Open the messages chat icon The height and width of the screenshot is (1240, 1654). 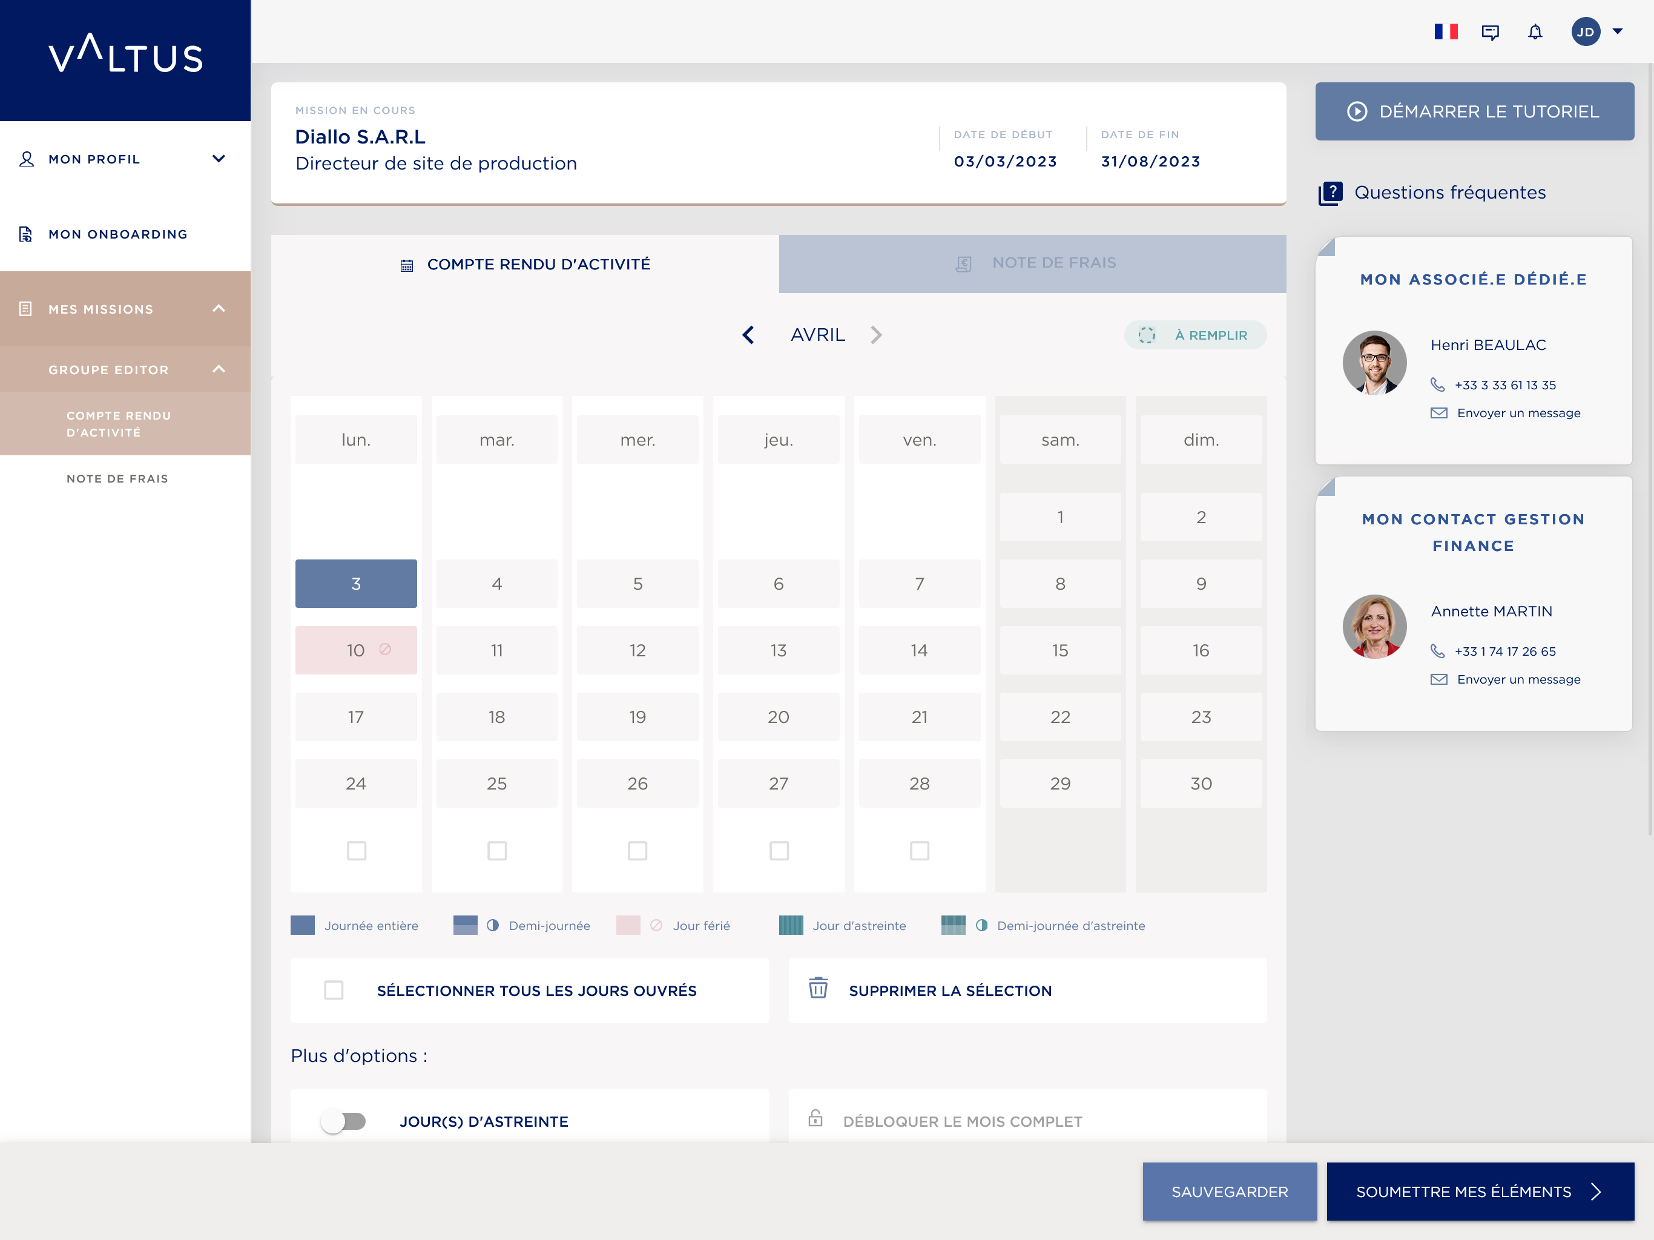(1489, 32)
